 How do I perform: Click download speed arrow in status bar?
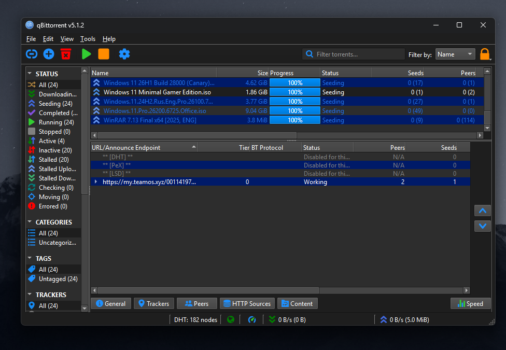[272, 319]
